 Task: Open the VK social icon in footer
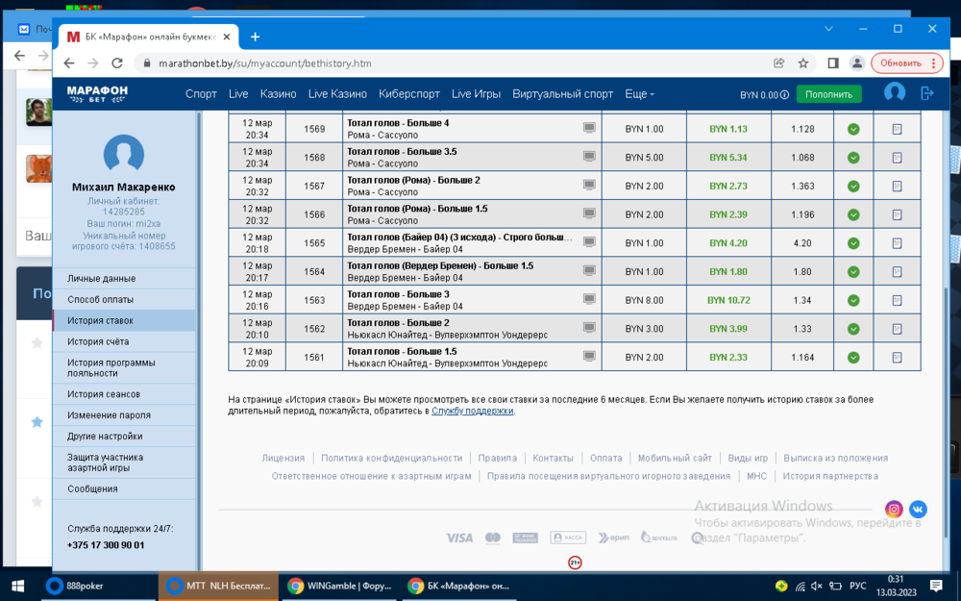click(918, 510)
